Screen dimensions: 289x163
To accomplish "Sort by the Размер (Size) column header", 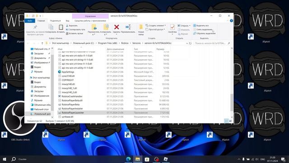I will [160, 49].
